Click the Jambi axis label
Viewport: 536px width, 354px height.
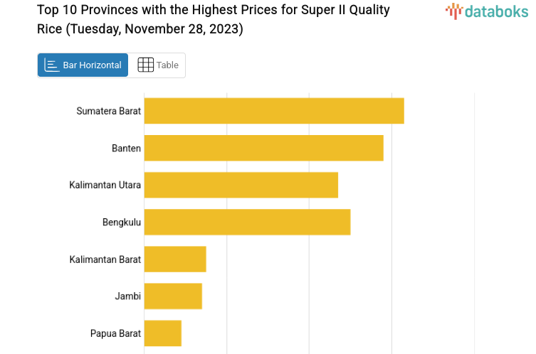pyautogui.click(x=127, y=296)
